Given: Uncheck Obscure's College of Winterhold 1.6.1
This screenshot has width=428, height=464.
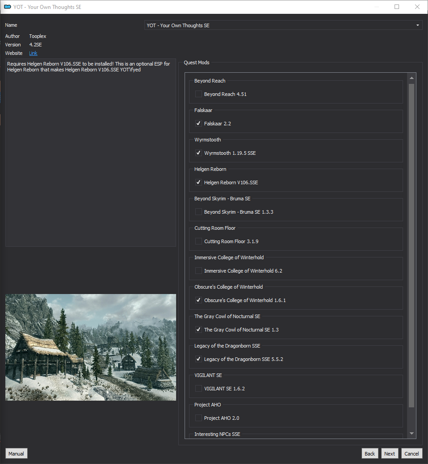Looking at the screenshot, I should pos(198,300).
